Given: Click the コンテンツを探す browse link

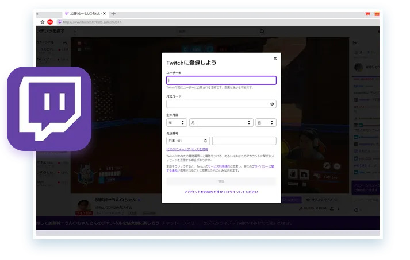Looking at the screenshot, I should pyautogui.click(x=51, y=31).
